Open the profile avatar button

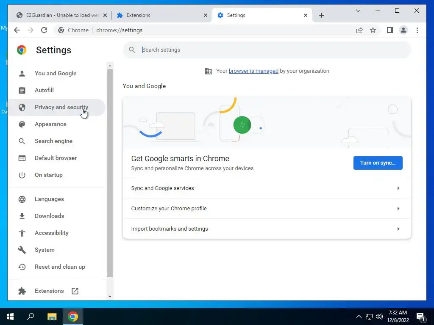point(403,30)
